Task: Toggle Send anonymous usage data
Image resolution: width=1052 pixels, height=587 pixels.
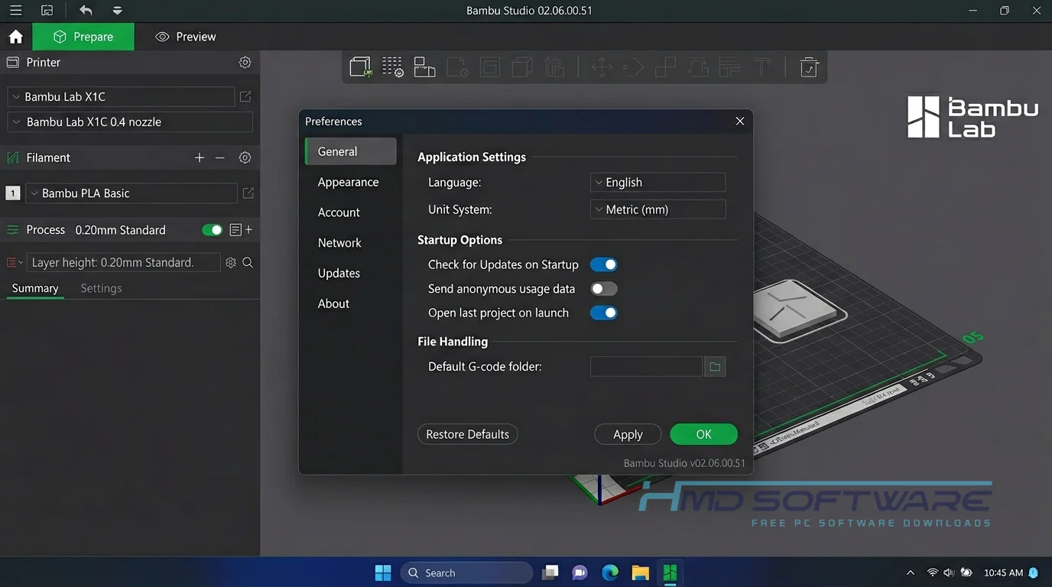Action: tap(604, 289)
